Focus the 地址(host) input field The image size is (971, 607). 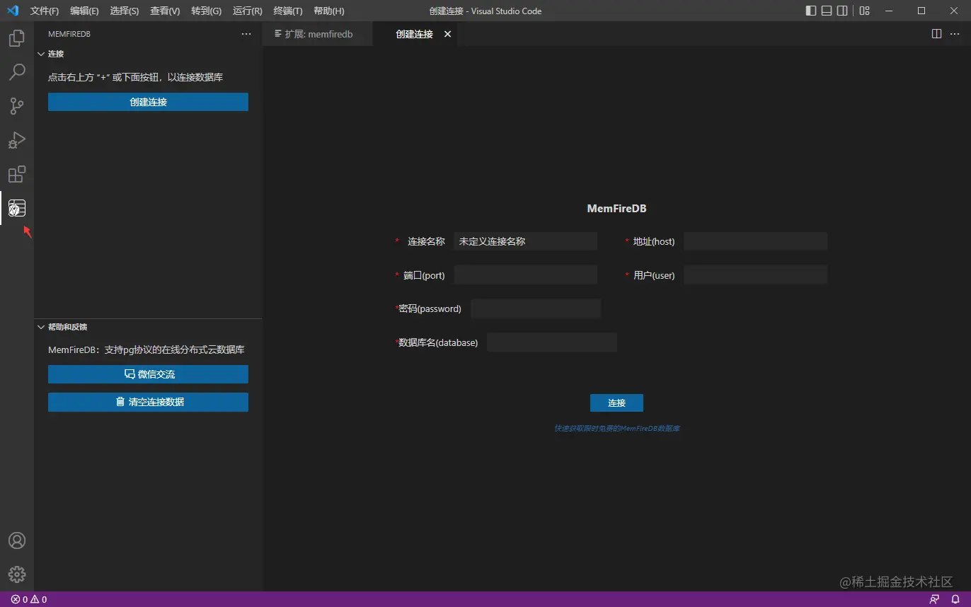click(x=755, y=241)
